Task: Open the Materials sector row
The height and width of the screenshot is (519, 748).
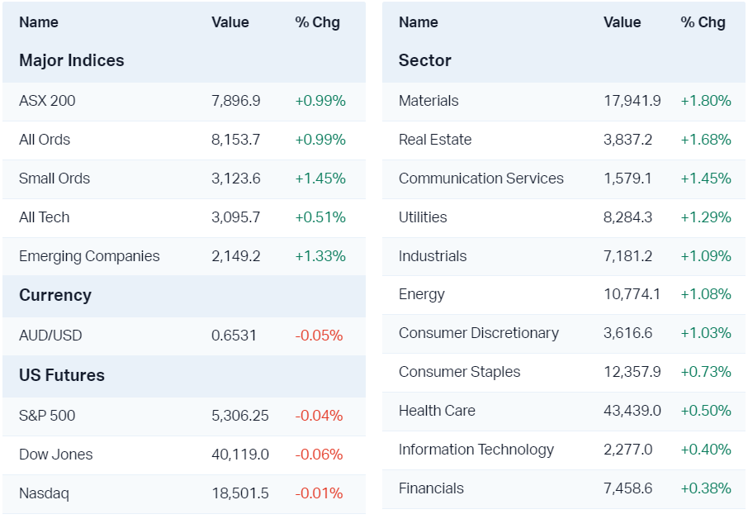Action: coord(428,101)
